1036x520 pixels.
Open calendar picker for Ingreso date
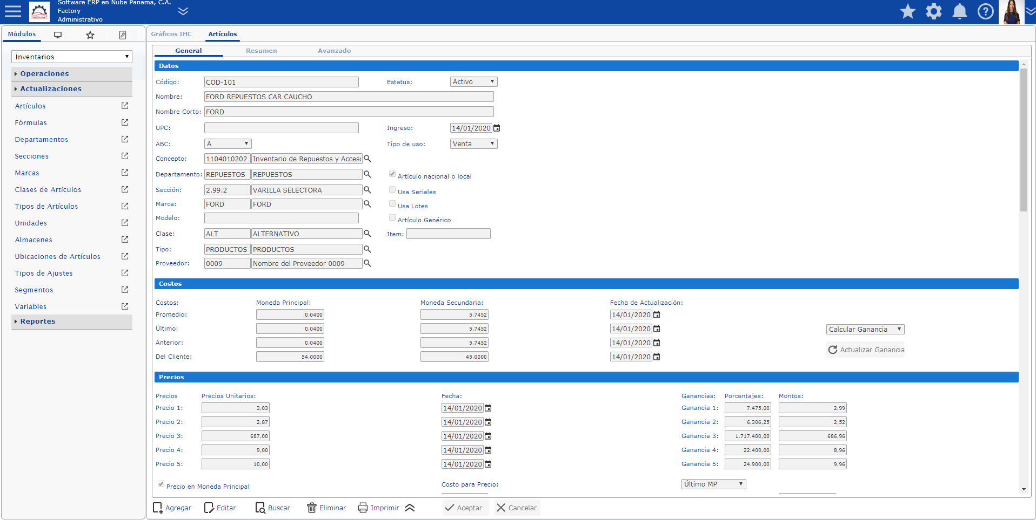pos(497,128)
